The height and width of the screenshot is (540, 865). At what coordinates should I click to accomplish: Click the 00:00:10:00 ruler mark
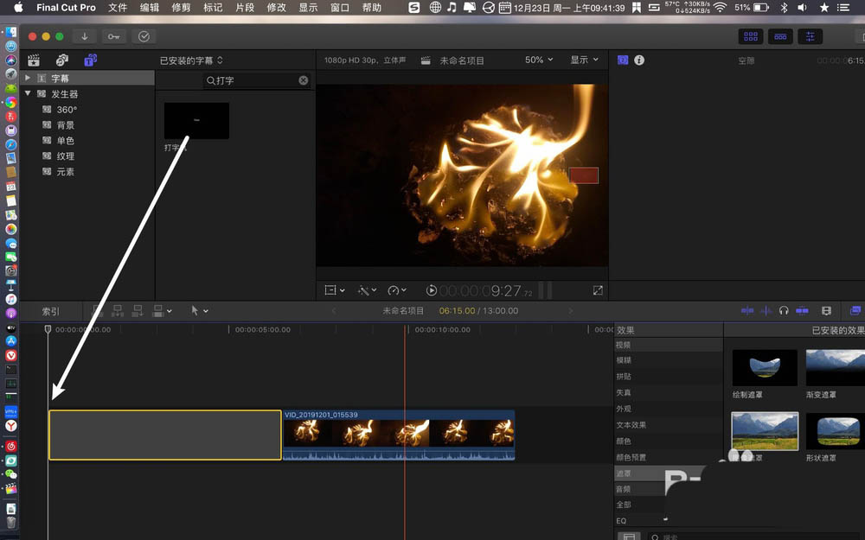coord(442,329)
